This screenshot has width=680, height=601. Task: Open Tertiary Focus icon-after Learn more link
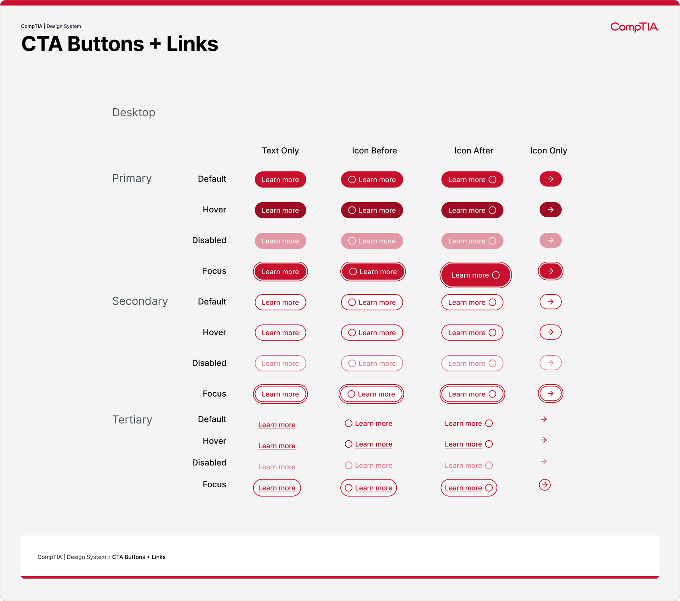463,488
